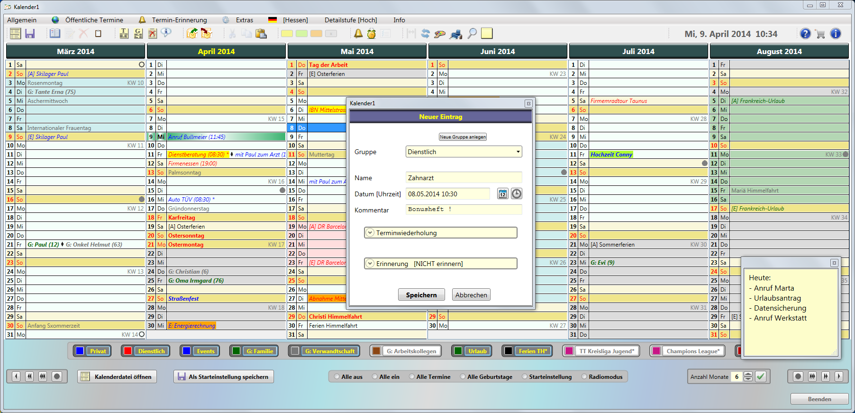Click the blue info circle icon top right
Screen dimensions: 855x413
(836, 34)
